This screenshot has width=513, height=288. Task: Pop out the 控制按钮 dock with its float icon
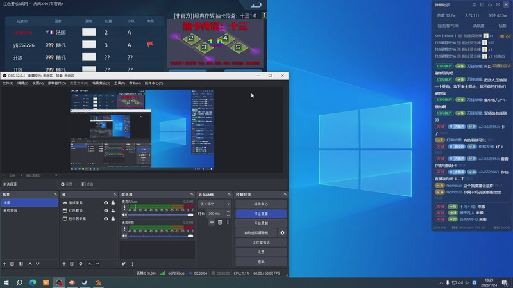coord(285,195)
